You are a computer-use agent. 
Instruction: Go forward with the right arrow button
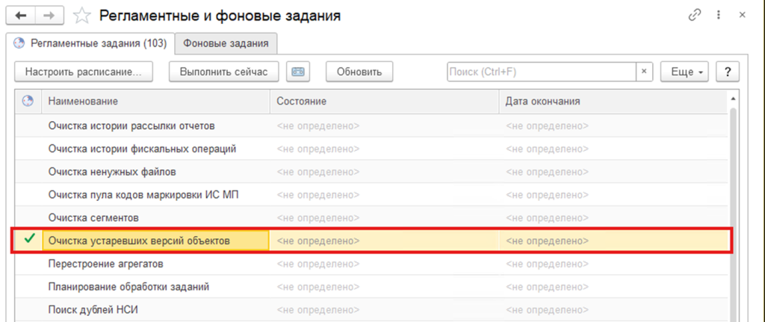(49, 15)
